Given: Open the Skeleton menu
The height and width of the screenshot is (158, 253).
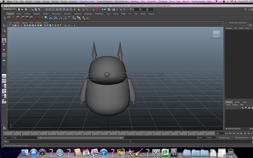Looking at the screenshot, I should tap(135, 1).
